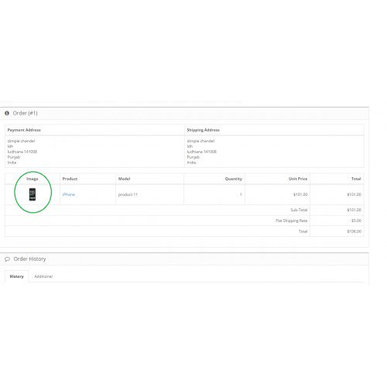Open the iPhone product thumbnail image
This screenshot has width=387, height=387.
click(x=33, y=194)
